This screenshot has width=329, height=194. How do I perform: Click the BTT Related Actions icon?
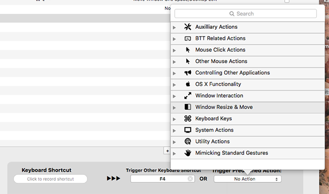pos(188,39)
